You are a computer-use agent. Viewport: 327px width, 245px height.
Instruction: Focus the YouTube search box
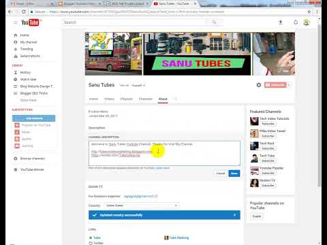coord(134,22)
